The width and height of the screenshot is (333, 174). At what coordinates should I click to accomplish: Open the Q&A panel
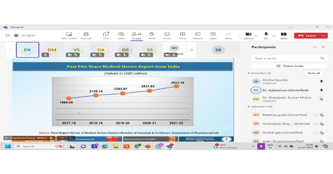tap(121, 35)
